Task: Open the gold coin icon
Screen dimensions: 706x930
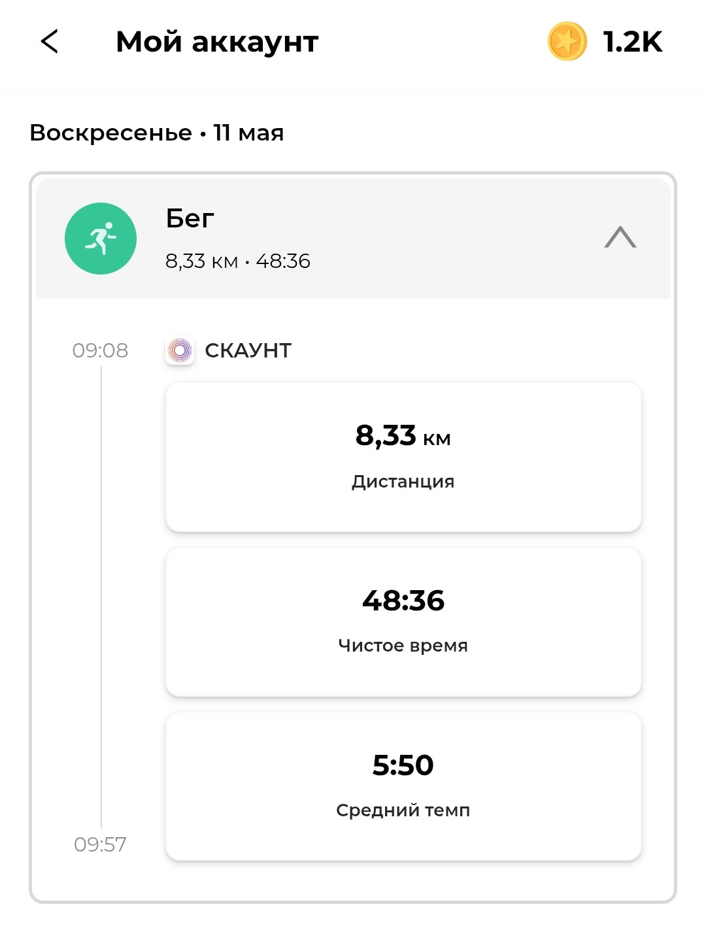Action: (x=567, y=41)
